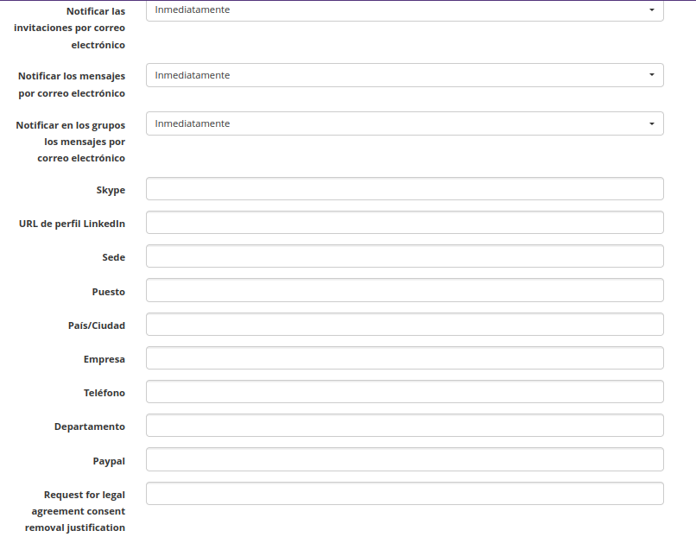Focus the LinkedIn profile URL field
This screenshot has width=696, height=537.
(x=404, y=223)
